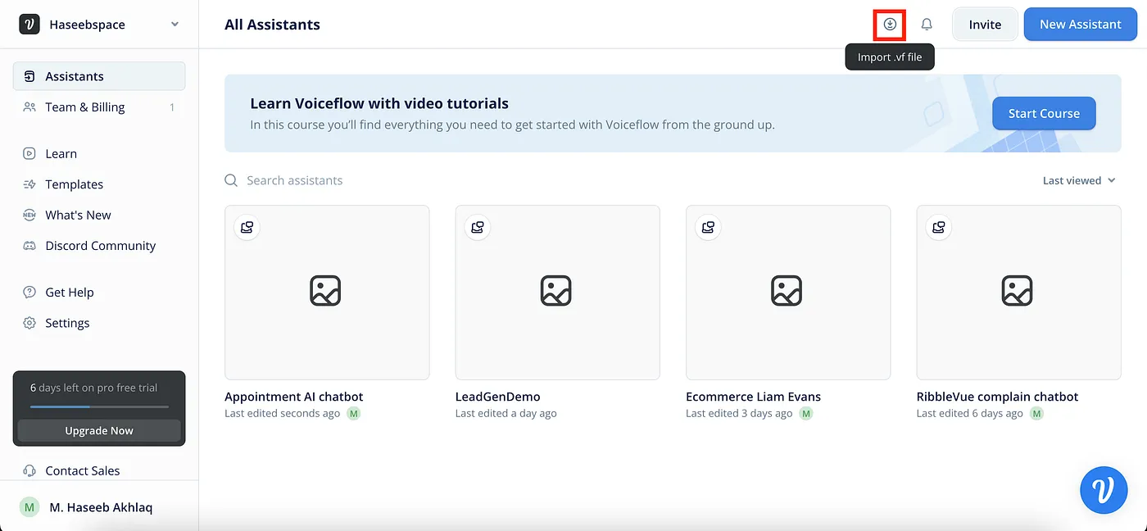Go to Team & Billing

point(99,107)
